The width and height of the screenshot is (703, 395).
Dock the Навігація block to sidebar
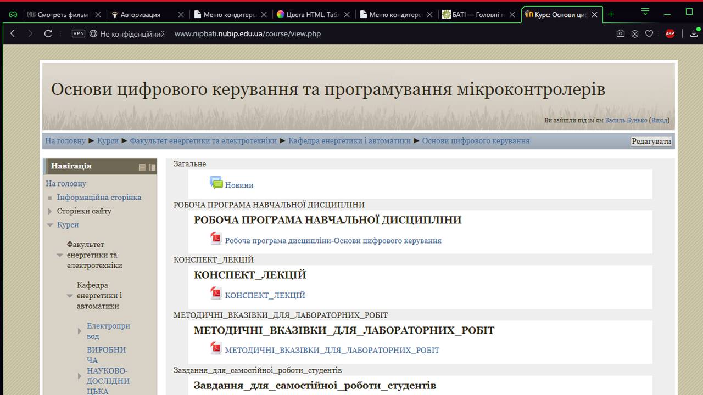click(x=152, y=167)
